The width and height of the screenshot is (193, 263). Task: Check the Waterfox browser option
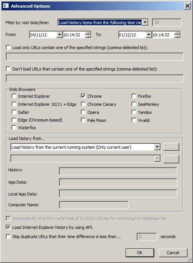(x=14, y=127)
